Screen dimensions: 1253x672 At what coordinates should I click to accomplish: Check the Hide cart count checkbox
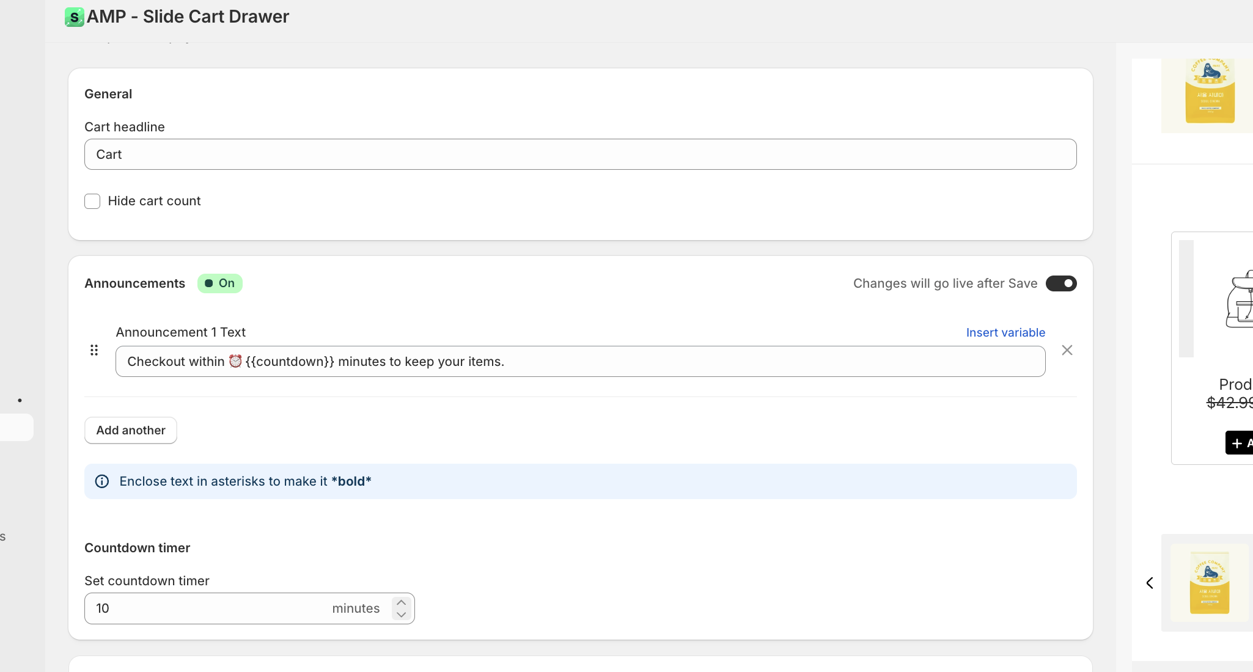pyautogui.click(x=92, y=201)
